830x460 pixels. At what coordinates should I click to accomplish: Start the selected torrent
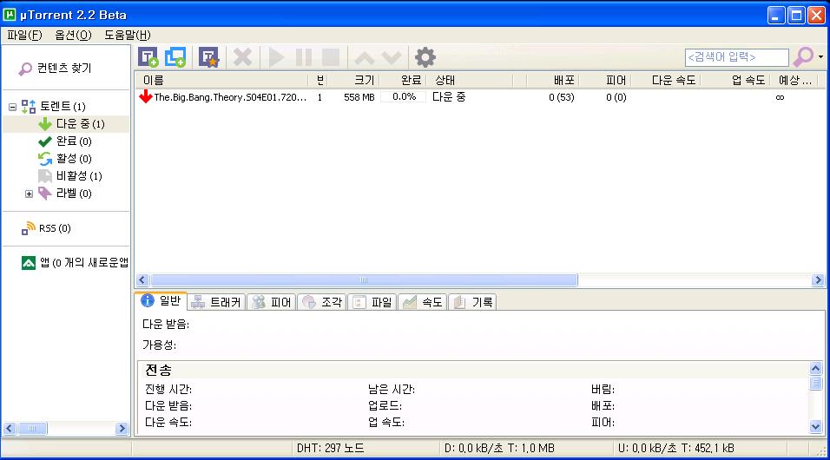[x=276, y=57]
